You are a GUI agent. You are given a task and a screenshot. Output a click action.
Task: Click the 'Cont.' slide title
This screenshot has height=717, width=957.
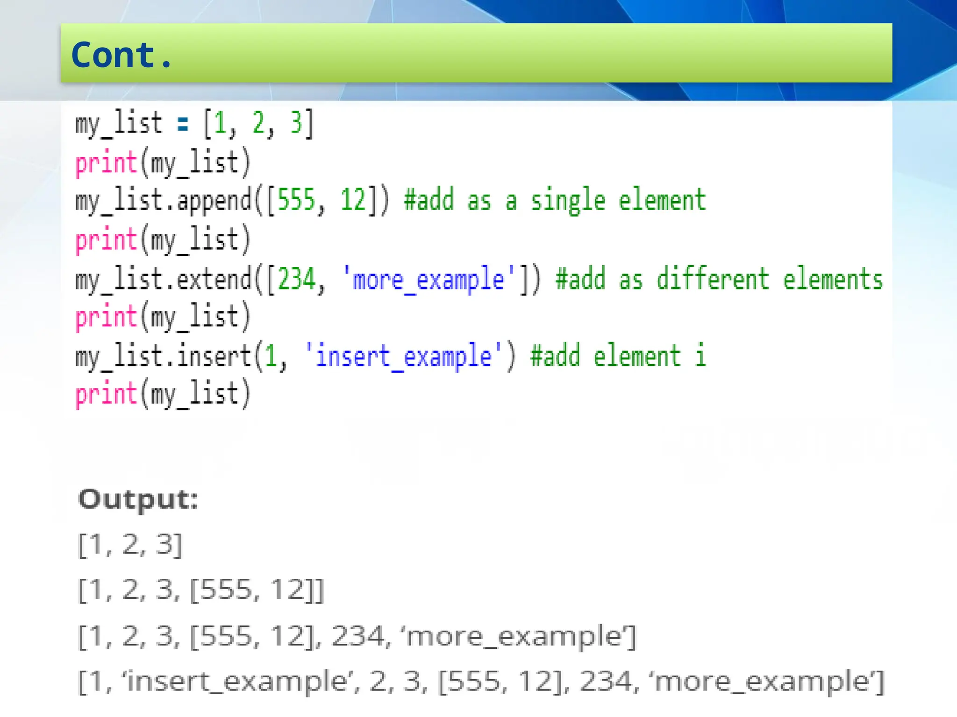click(122, 55)
